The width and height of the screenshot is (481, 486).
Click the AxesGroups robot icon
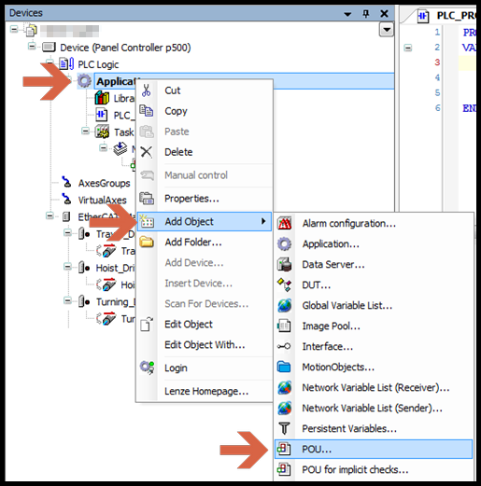click(66, 182)
